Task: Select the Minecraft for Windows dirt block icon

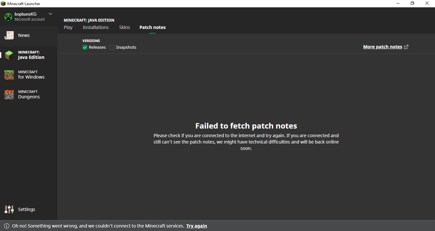Action: 9,75
